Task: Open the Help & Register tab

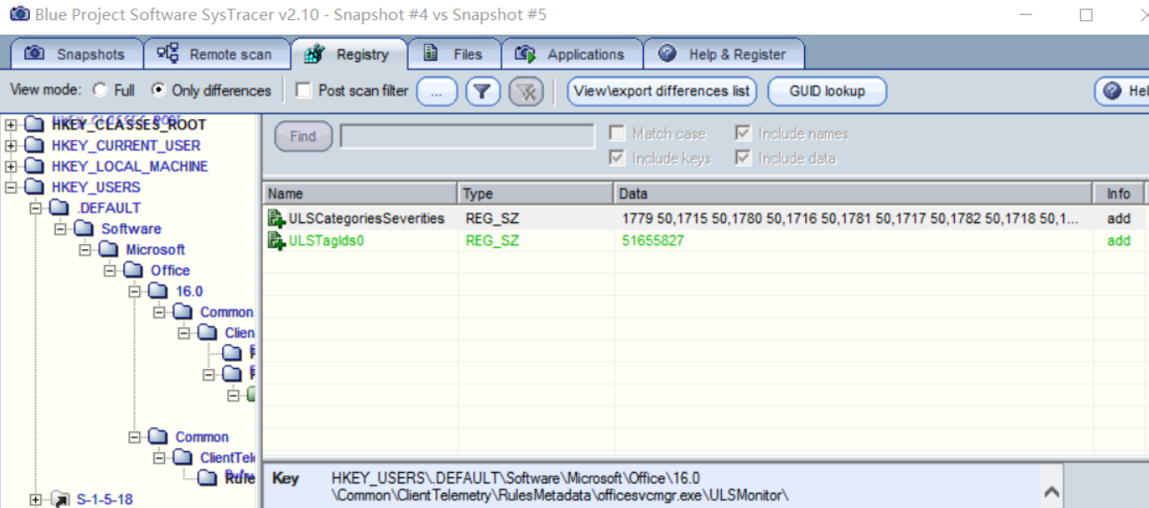Action: pyautogui.click(x=724, y=54)
